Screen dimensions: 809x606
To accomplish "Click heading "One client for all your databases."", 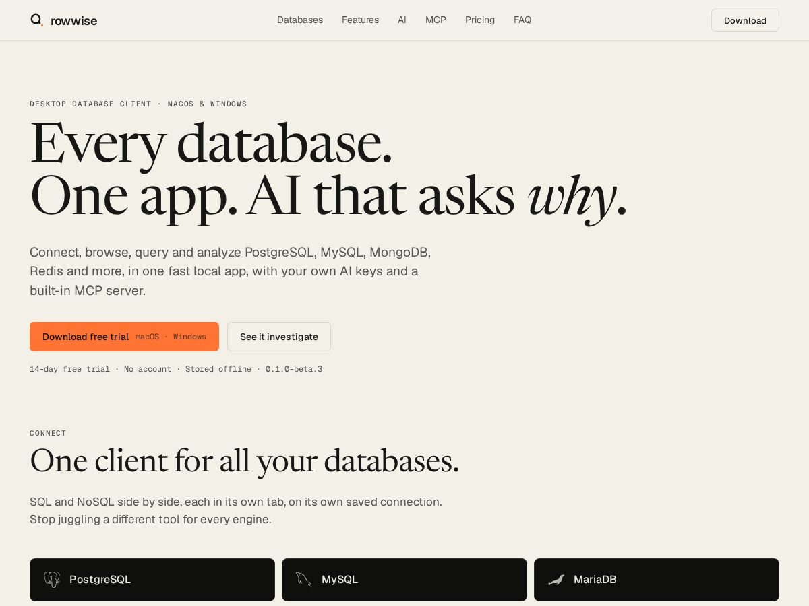I will [244, 461].
